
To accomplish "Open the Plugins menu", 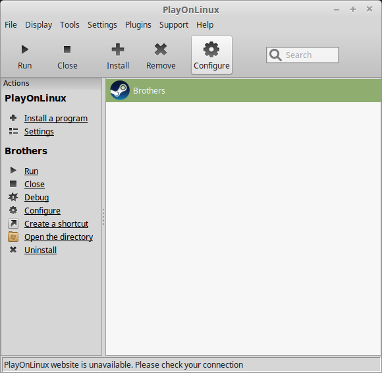I will [x=138, y=25].
